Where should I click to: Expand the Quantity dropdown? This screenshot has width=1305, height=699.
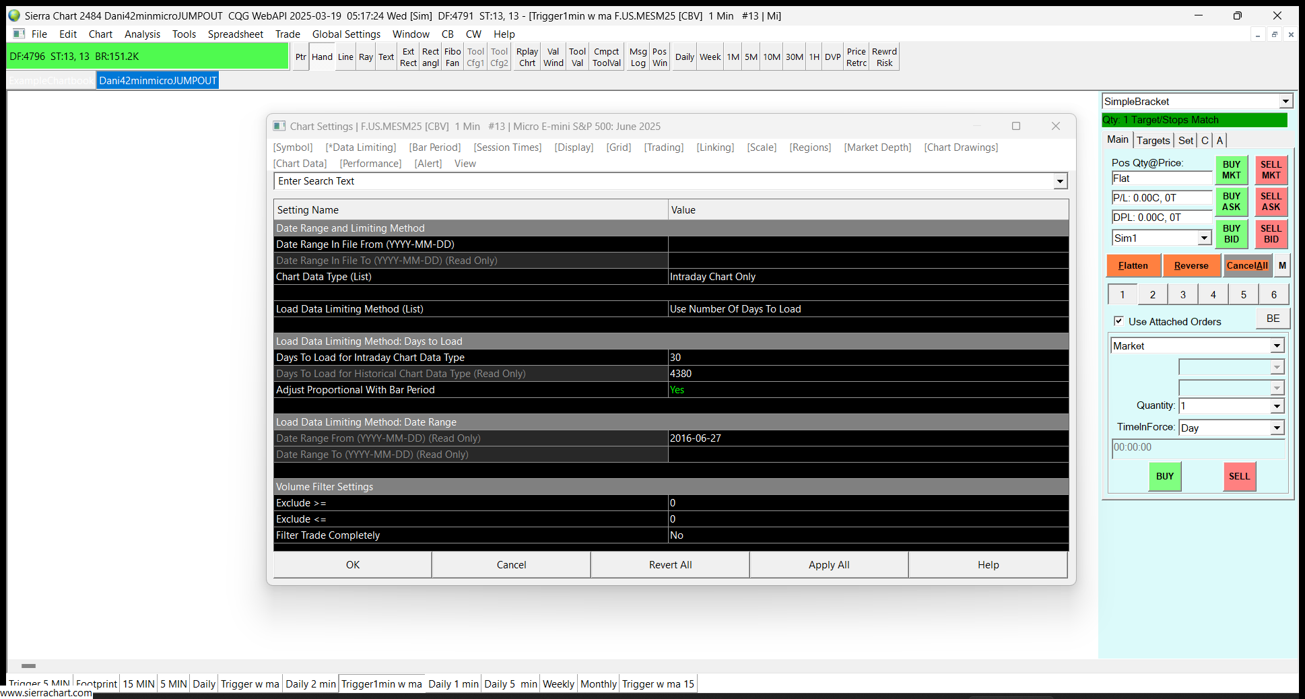point(1277,406)
